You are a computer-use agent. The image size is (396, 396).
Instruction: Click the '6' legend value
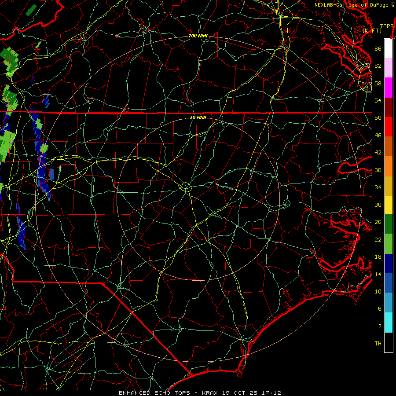pyautogui.click(x=380, y=309)
